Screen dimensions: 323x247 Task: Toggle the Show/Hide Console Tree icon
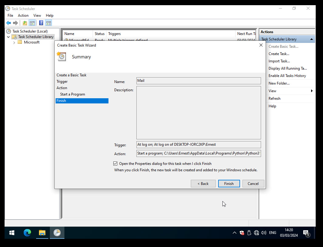tap(32, 23)
